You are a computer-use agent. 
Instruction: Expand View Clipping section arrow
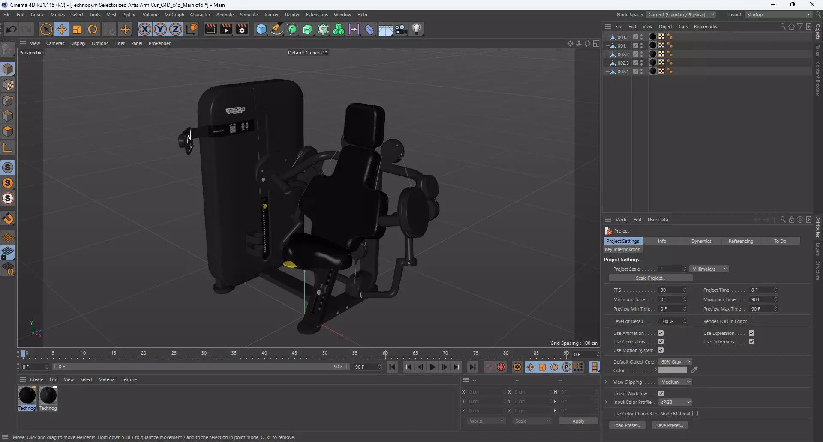[x=606, y=382]
